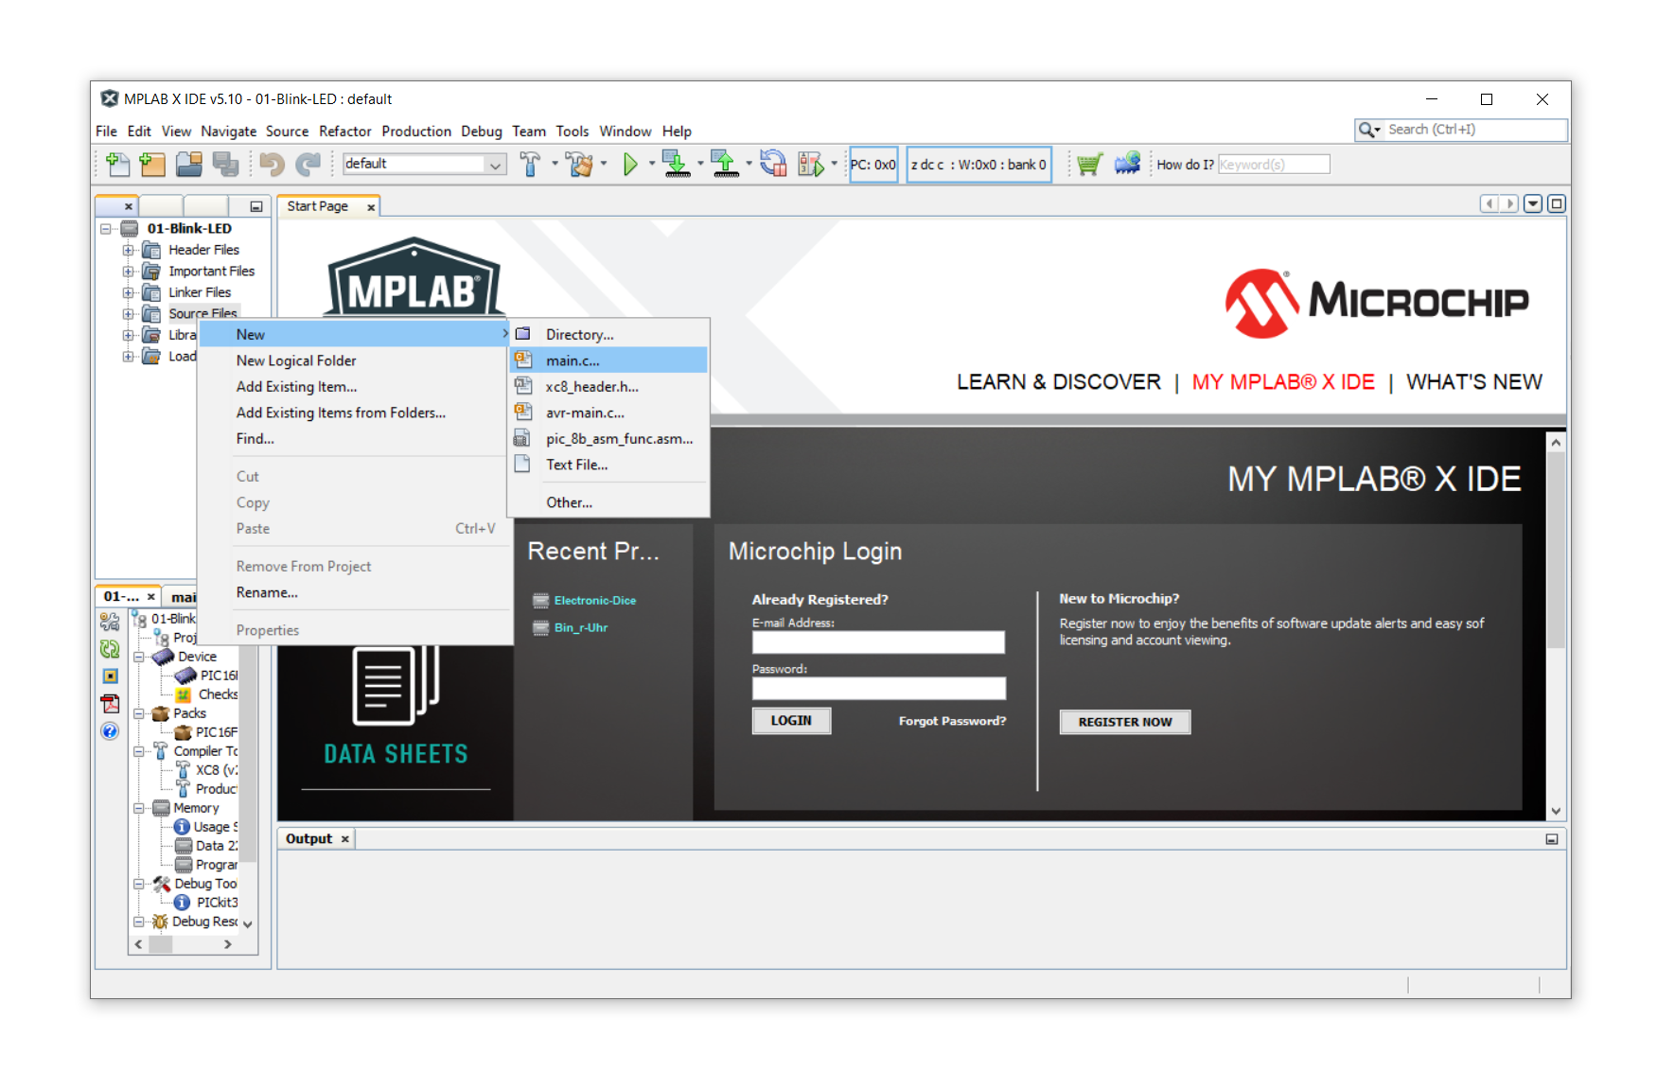Collapse the Memory node in dashboard tree
The image size is (1657, 1089).
click(x=139, y=808)
